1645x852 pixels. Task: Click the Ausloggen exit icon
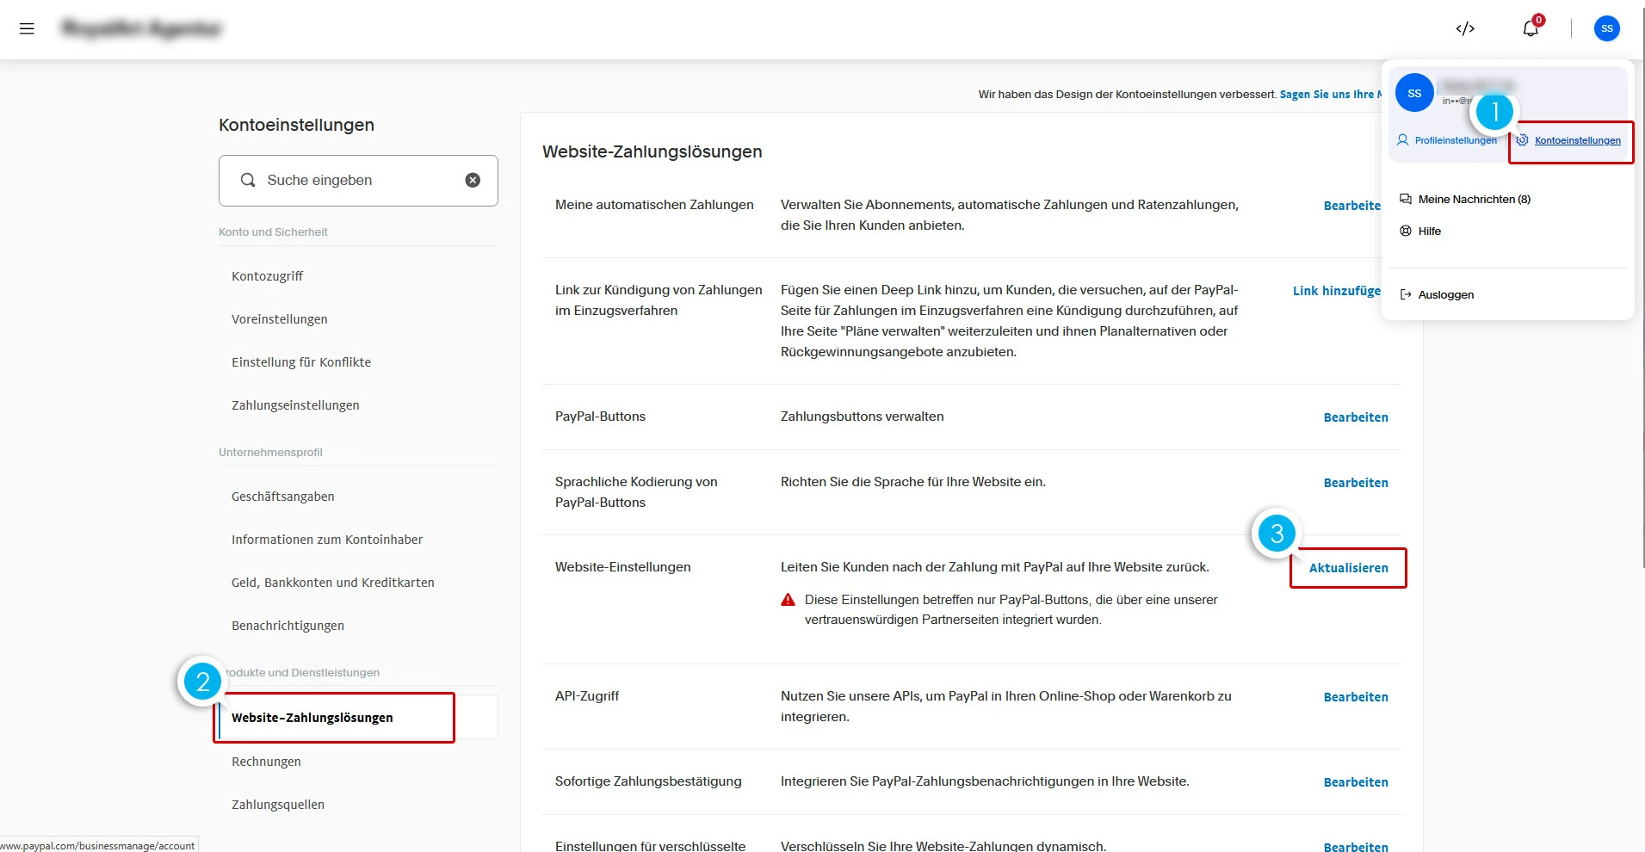tap(1406, 294)
